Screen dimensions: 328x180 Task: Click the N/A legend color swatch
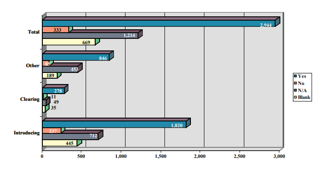pos(295,90)
